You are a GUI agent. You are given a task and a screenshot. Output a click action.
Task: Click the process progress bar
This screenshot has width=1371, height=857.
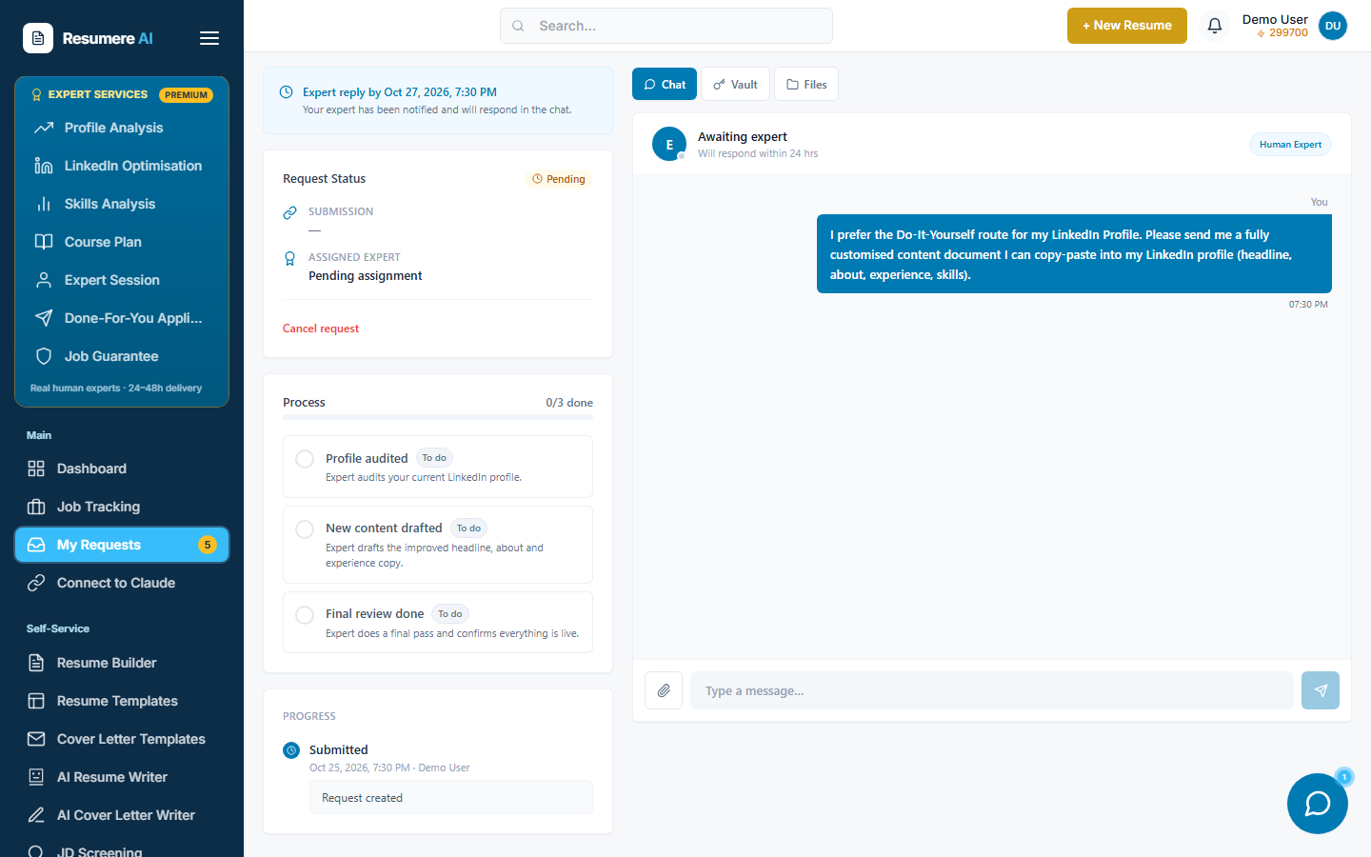438,417
